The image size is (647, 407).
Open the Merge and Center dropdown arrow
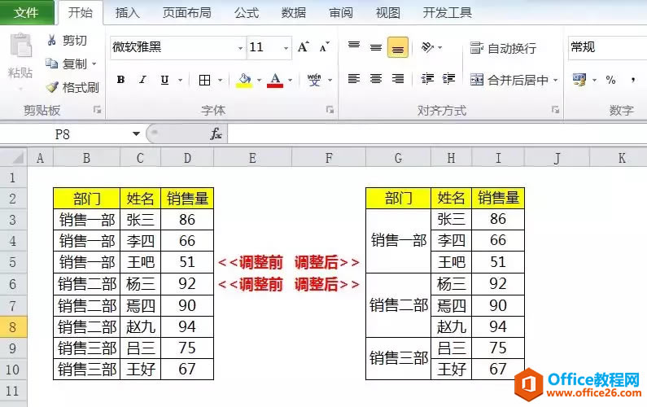click(x=555, y=80)
